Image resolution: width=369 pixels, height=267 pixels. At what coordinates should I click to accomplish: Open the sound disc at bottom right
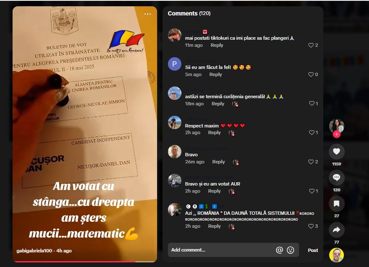pos(336,255)
